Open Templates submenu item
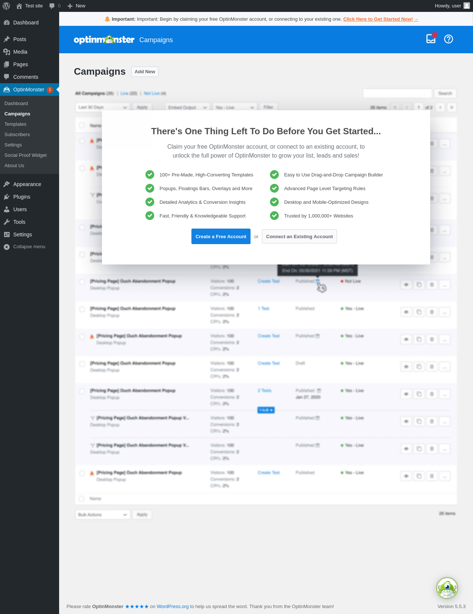This screenshot has width=473, height=614. point(15,124)
